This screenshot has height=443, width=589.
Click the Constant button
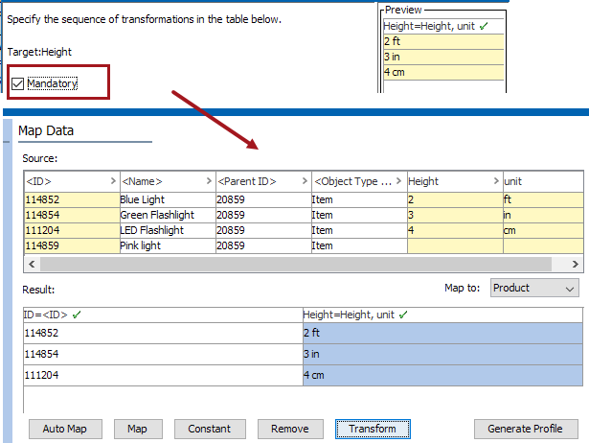click(209, 429)
